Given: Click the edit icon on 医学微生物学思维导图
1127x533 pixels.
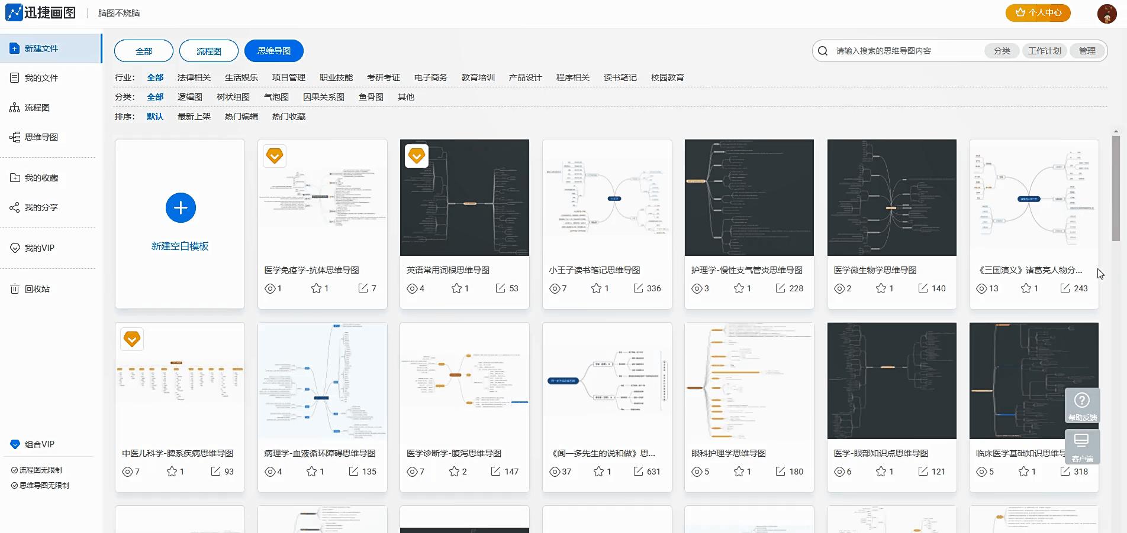Looking at the screenshot, I should pyautogui.click(x=923, y=288).
